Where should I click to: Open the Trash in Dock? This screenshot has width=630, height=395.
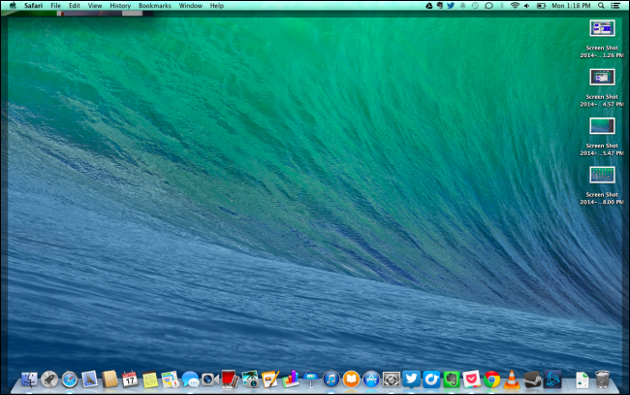tap(602, 379)
